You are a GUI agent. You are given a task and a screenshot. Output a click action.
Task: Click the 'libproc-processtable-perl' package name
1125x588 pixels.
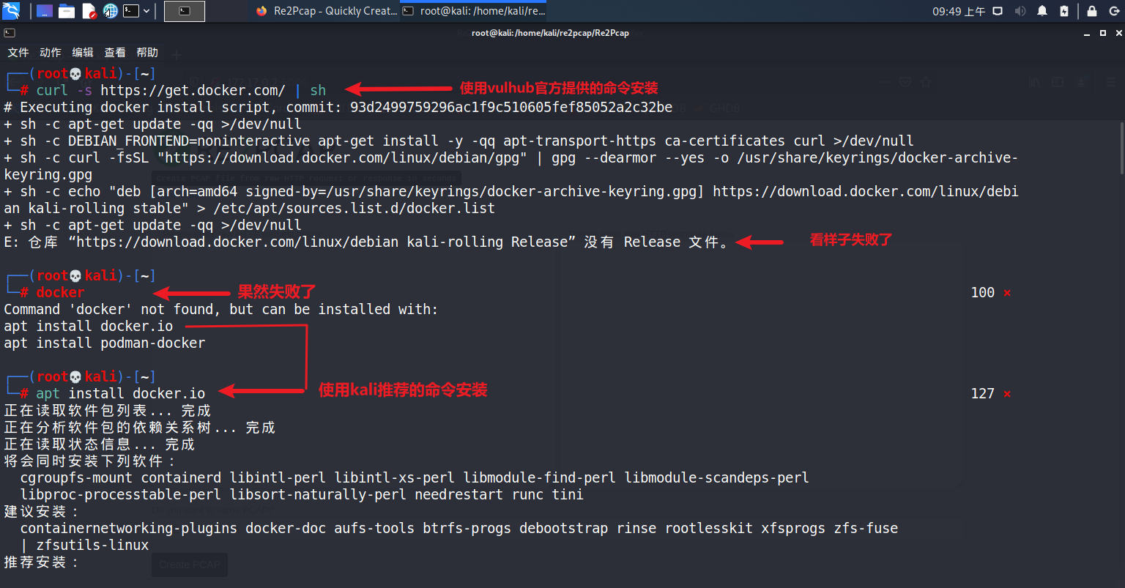click(121, 494)
